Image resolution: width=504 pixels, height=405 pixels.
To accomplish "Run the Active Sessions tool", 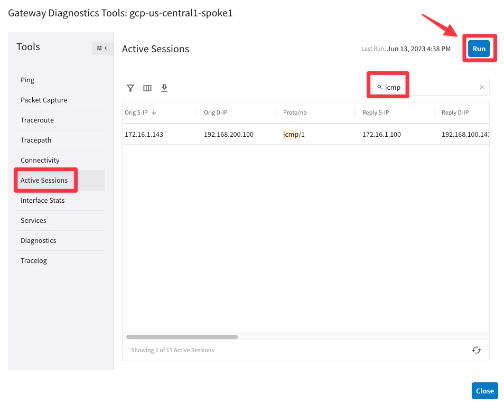I will (479, 49).
